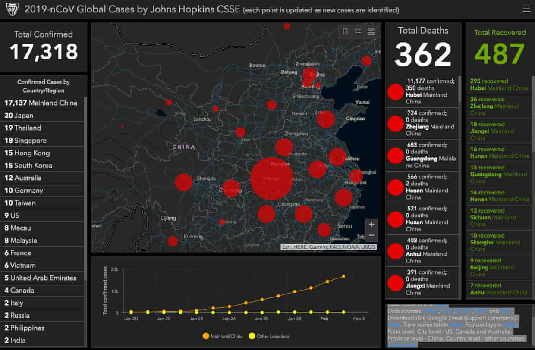The width and height of the screenshot is (535, 350).
Task: Open the WHO data source link
Action: [431, 311]
